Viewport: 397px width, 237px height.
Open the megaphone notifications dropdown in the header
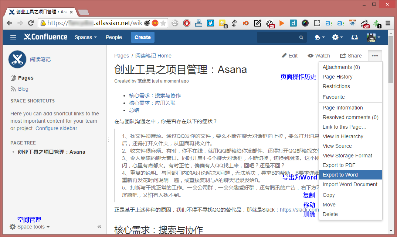click(319, 37)
